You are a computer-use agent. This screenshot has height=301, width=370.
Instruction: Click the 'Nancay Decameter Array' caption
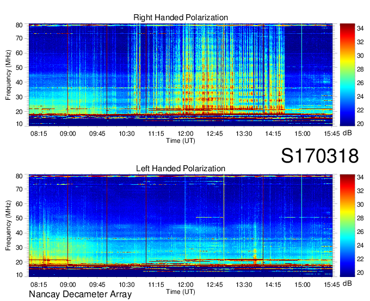(80, 294)
